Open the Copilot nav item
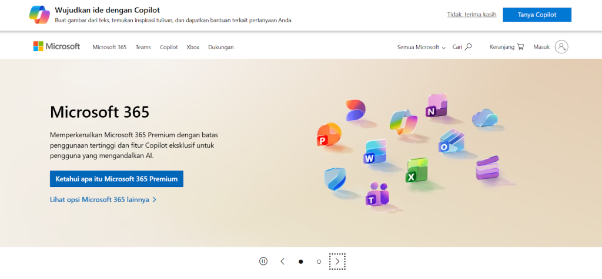 pos(169,47)
